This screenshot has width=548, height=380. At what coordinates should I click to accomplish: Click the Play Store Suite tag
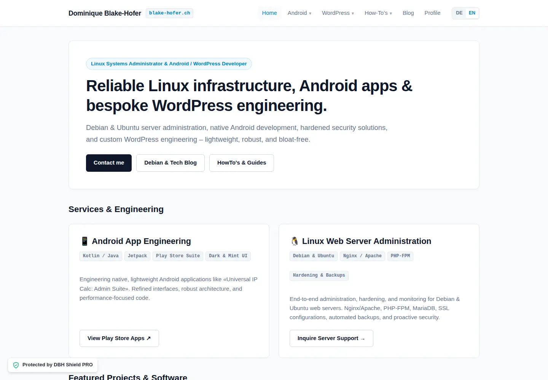pyautogui.click(x=178, y=256)
